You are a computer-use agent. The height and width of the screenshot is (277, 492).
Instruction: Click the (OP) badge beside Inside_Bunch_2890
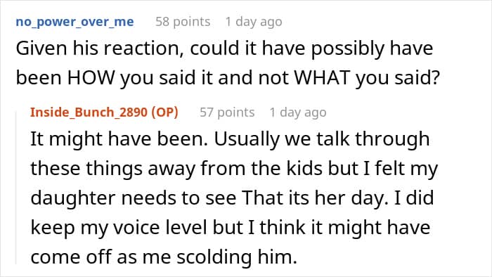(165, 112)
